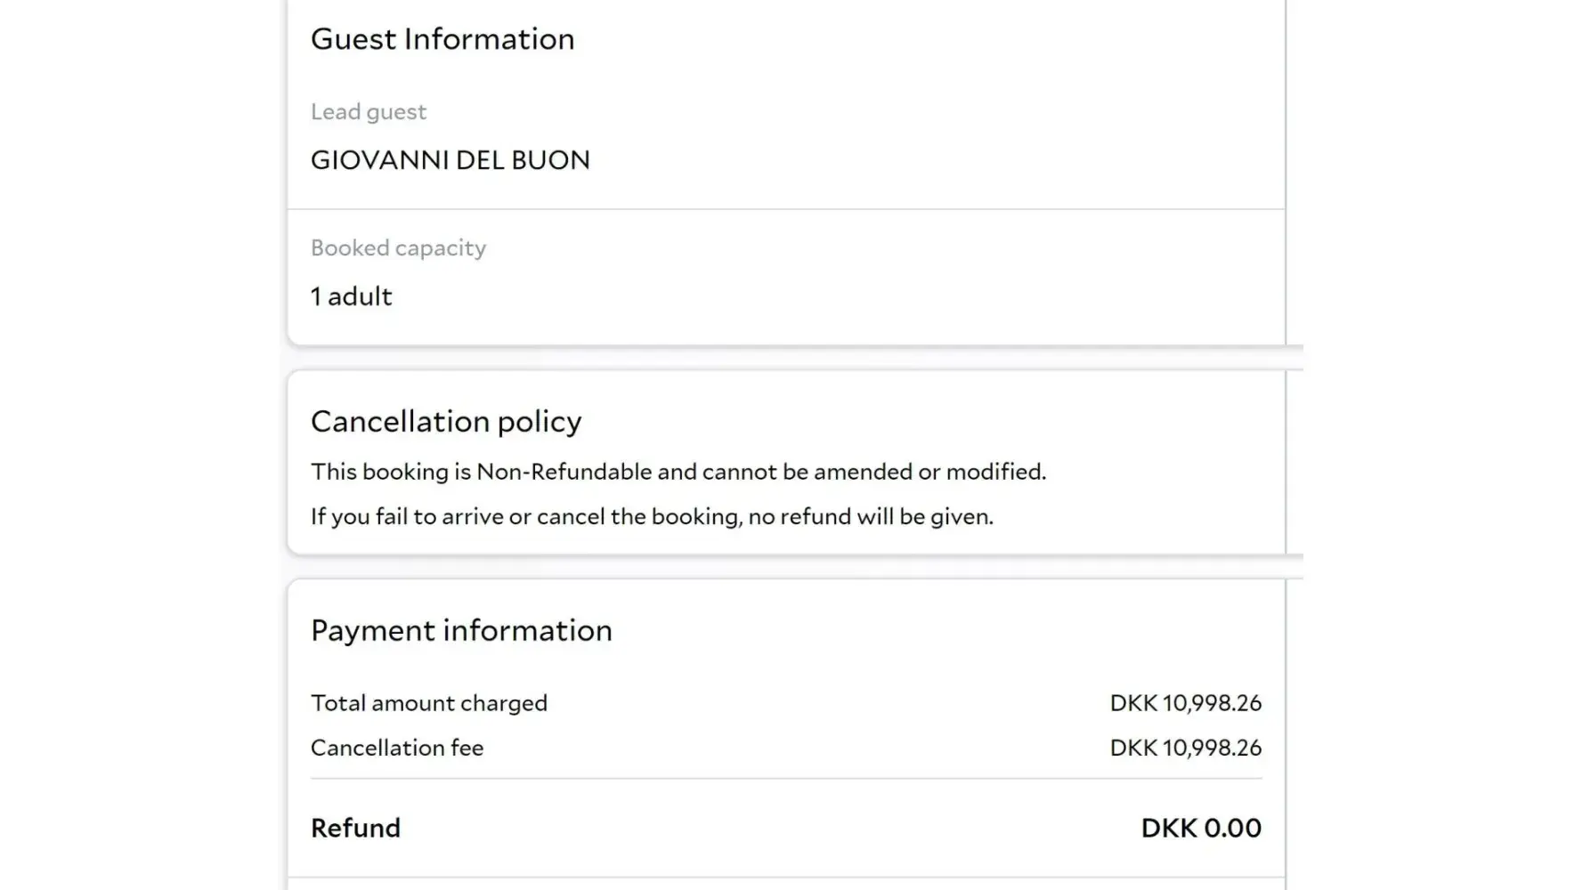Viewport: 1583px width, 890px height.
Task: Click the Payment information heading
Action: coord(461,630)
